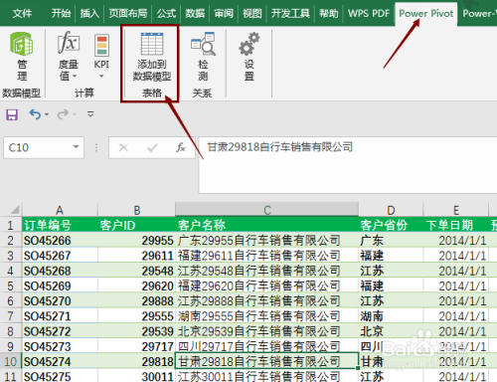Screen dimensions: 497x382
Task: Select customer ID cell 29611
Action: [x=136, y=256]
